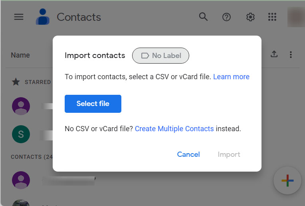Select the No Label chip
Viewport: 305px width, 206px height.
coord(160,56)
